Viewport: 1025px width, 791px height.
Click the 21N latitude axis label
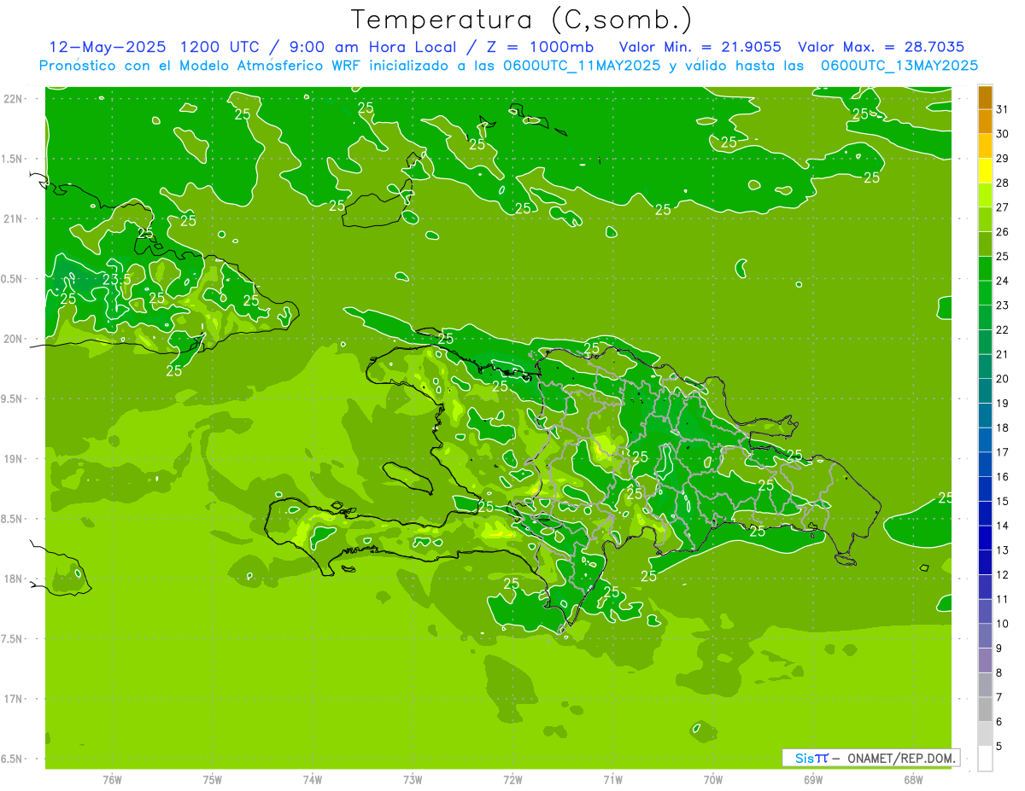point(13,219)
